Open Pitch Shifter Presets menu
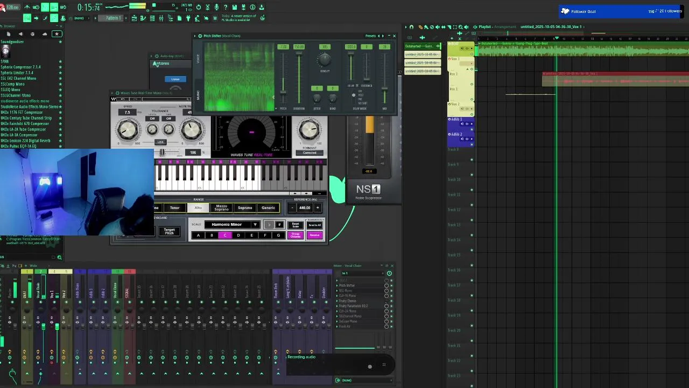The image size is (689, 388). pos(370,36)
